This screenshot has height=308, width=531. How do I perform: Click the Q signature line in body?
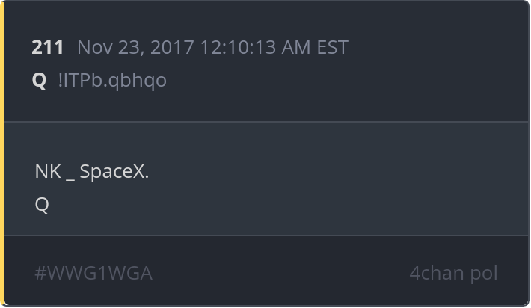point(42,204)
